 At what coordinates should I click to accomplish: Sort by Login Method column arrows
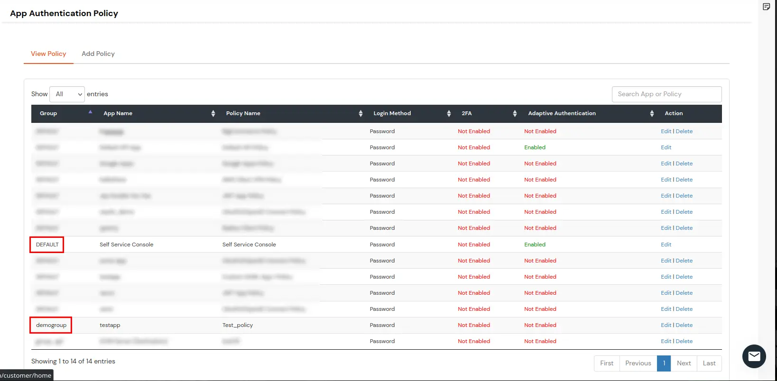point(449,114)
